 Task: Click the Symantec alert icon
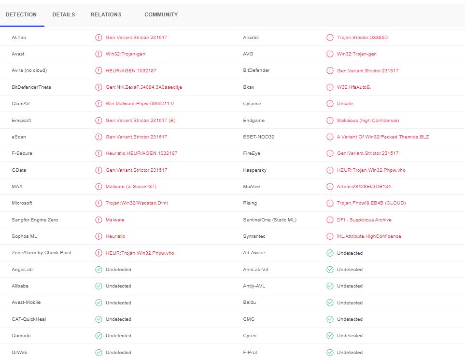[x=330, y=236]
